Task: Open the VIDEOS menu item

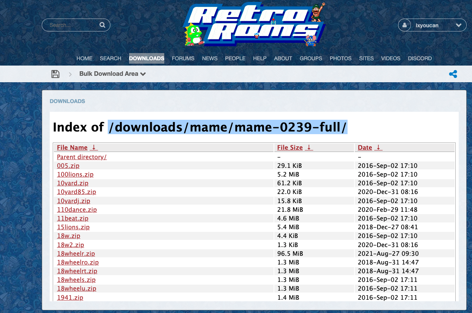Action: (391, 58)
